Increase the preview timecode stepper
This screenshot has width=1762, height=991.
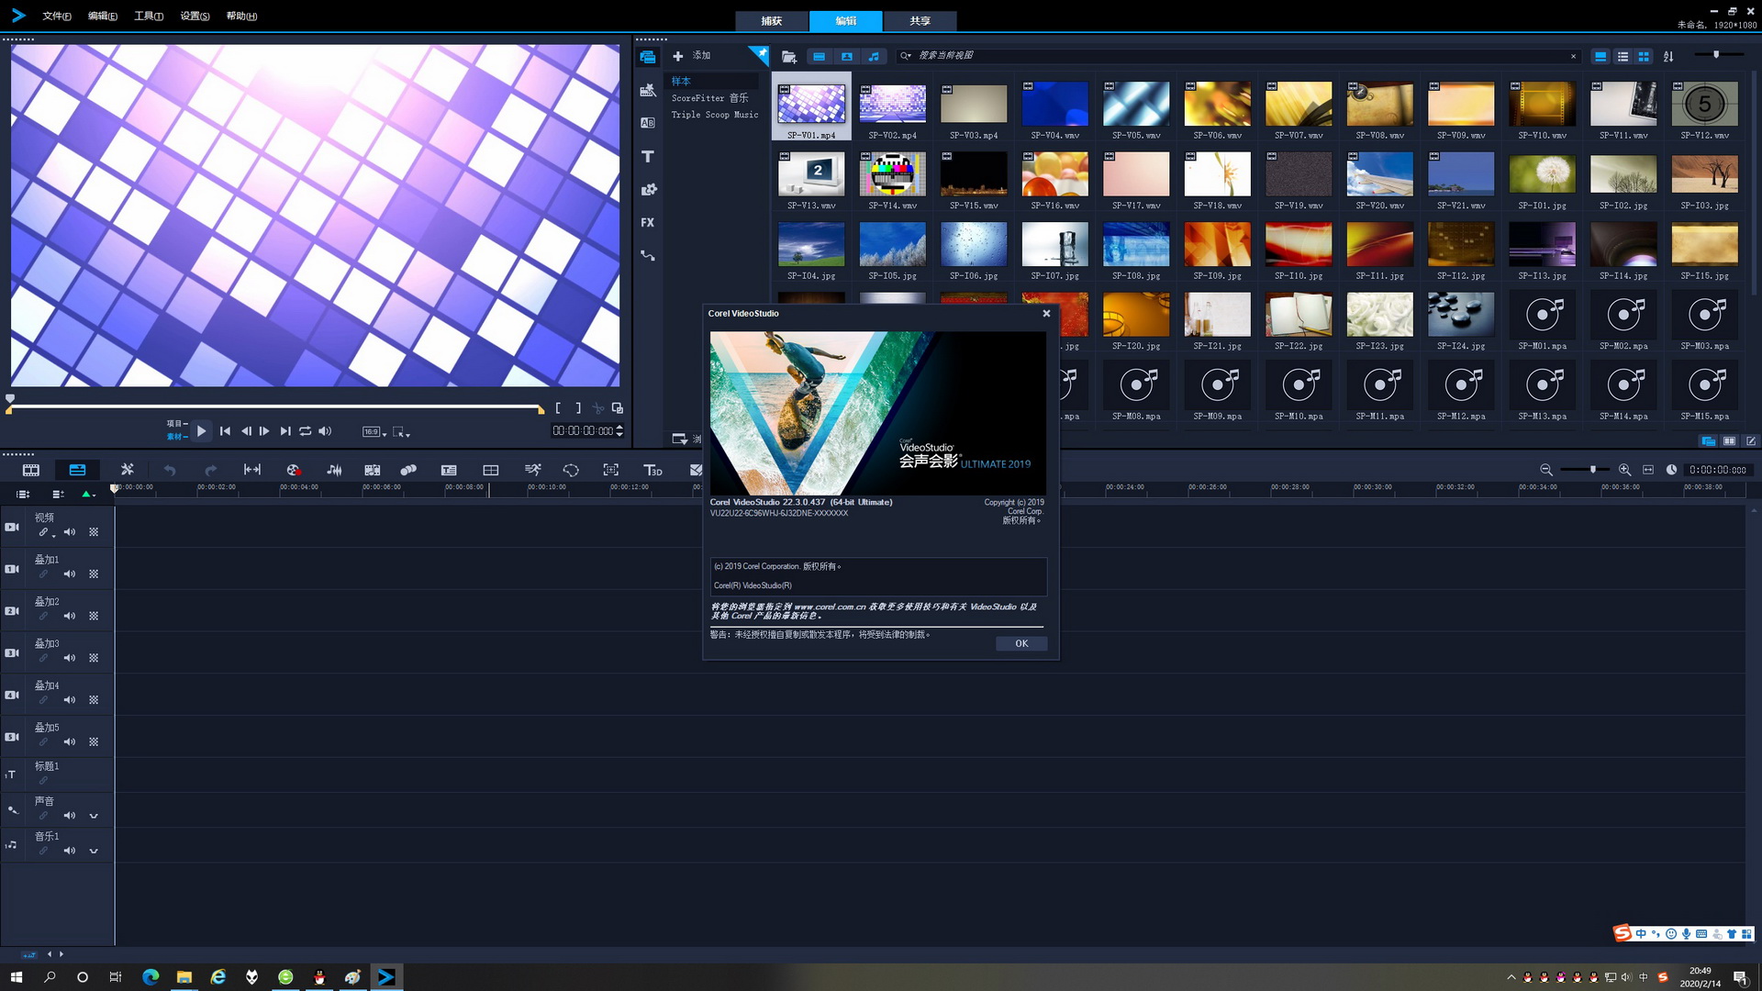click(619, 427)
